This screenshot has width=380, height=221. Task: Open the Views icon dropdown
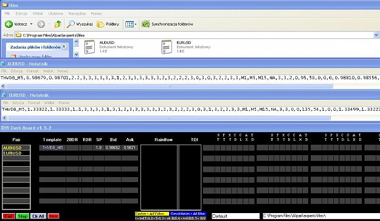pos(131,24)
